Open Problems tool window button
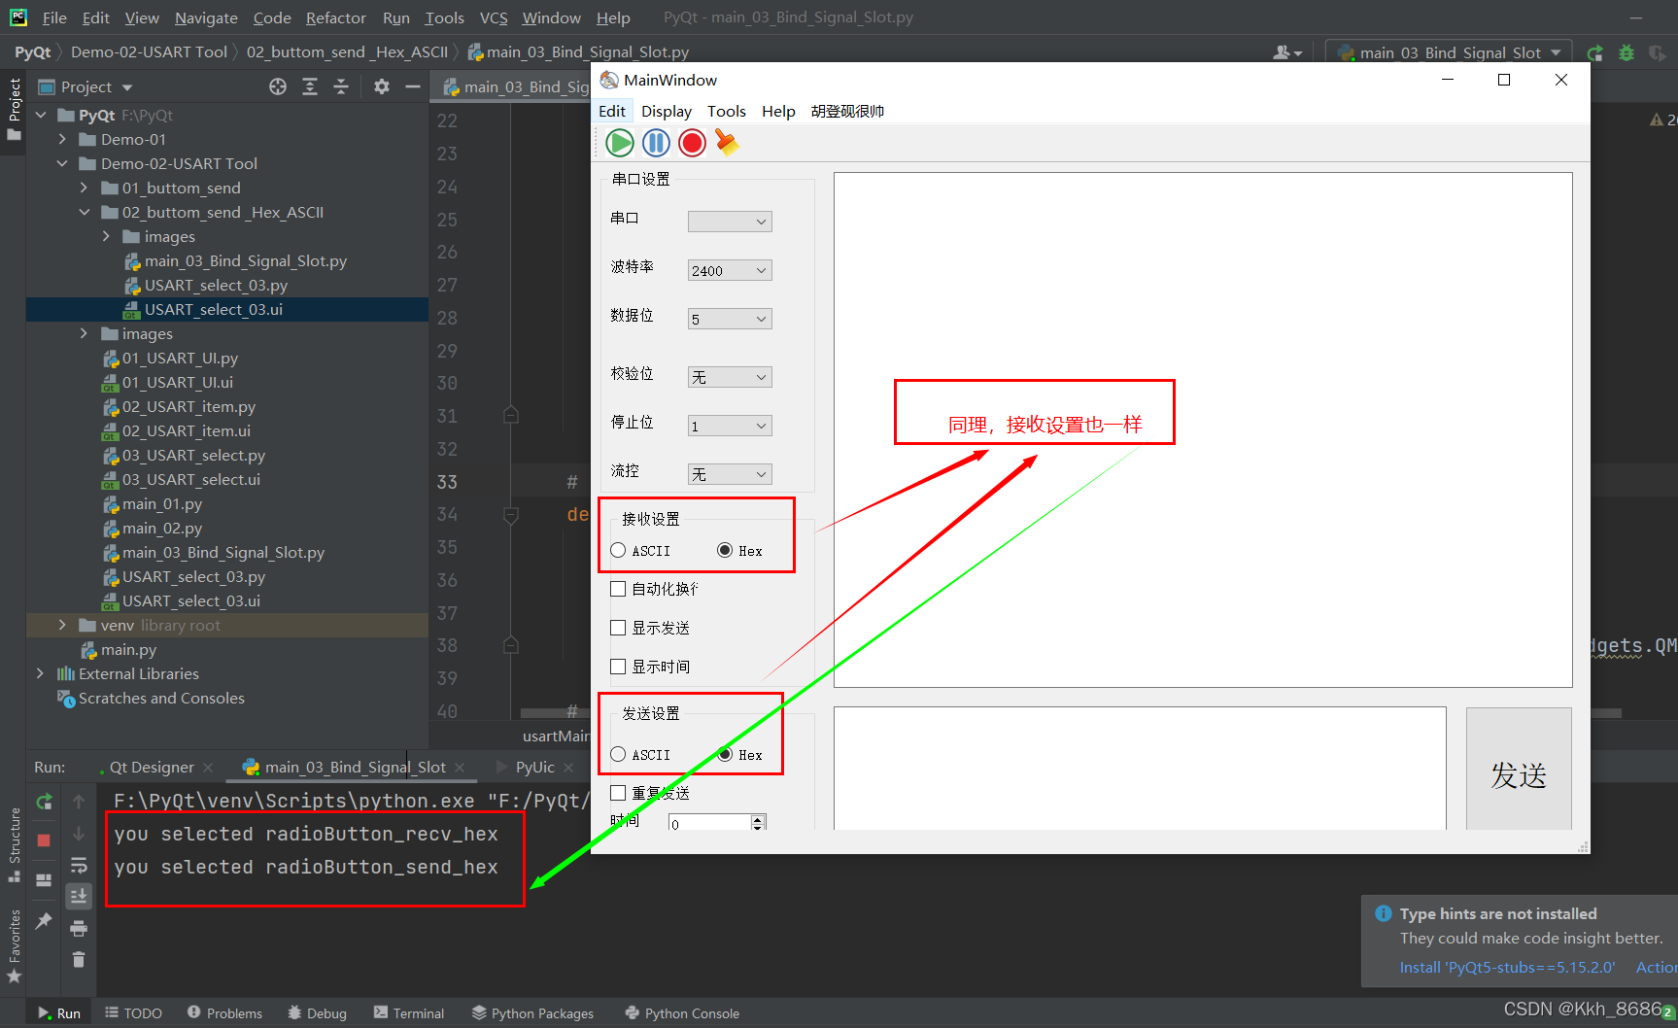Viewport: 1678px width, 1028px height. pos(224,1013)
